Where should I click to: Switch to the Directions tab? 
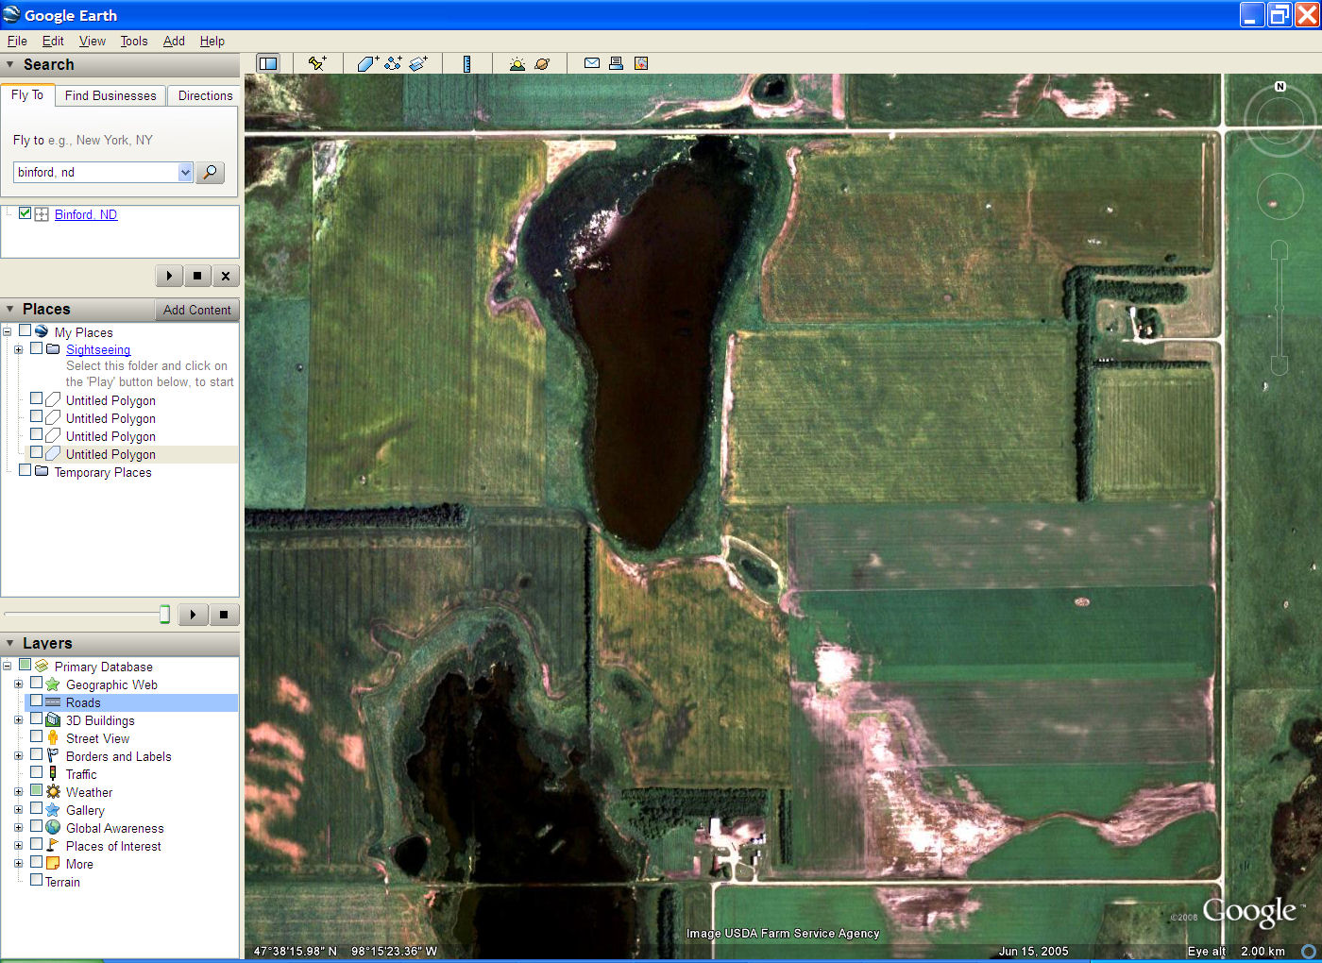(x=205, y=95)
